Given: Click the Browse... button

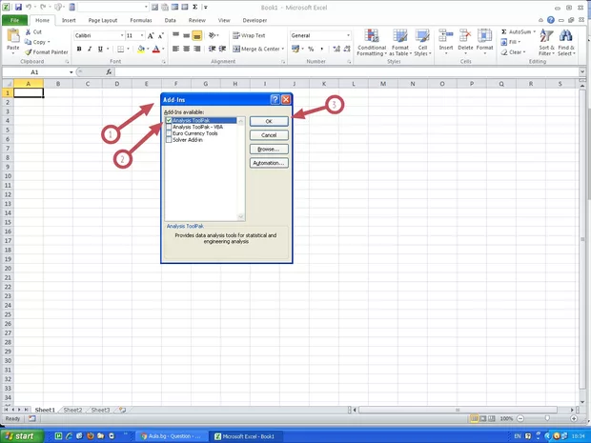Looking at the screenshot, I should tap(268, 150).
